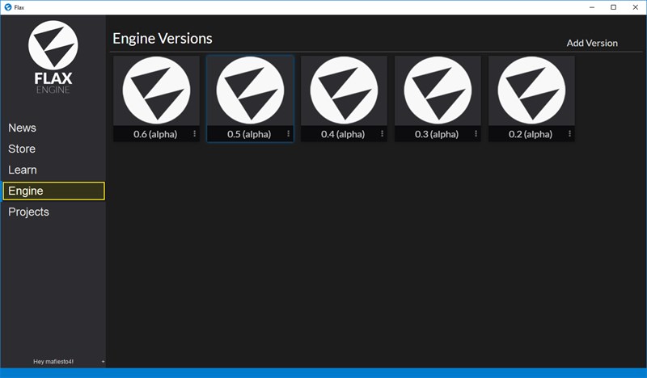This screenshot has height=378, width=647.
Task: Click the Add Version button
Action: 592,43
